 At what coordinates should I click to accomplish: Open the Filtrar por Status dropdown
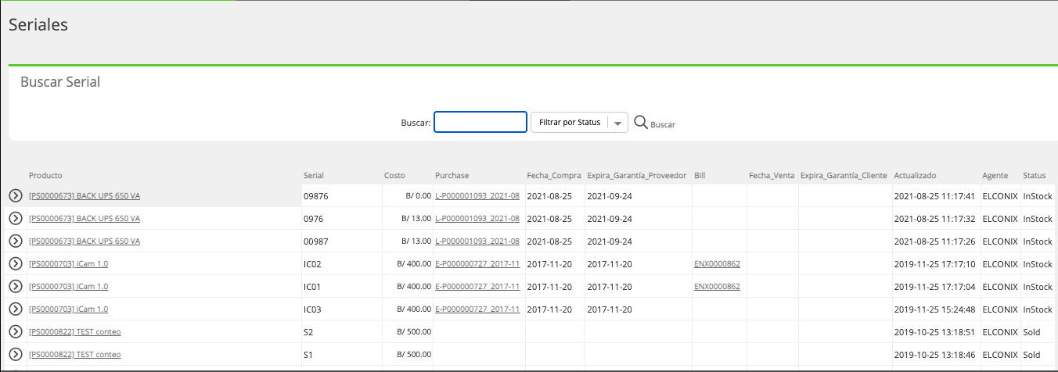click(579, 122)
